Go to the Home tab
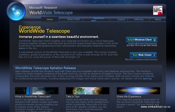Viewport: 175px width, 112px height. 50,19
